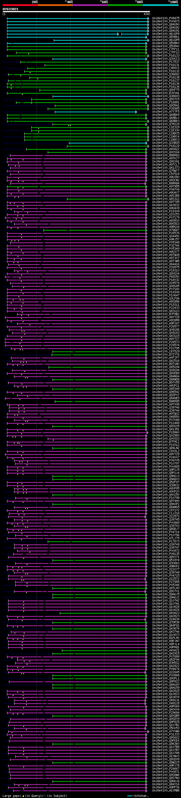Select hit label UniRef100_P32764
Image resolution: width=181 pixels, height=798 pixels.
click(x=165, y=246)
